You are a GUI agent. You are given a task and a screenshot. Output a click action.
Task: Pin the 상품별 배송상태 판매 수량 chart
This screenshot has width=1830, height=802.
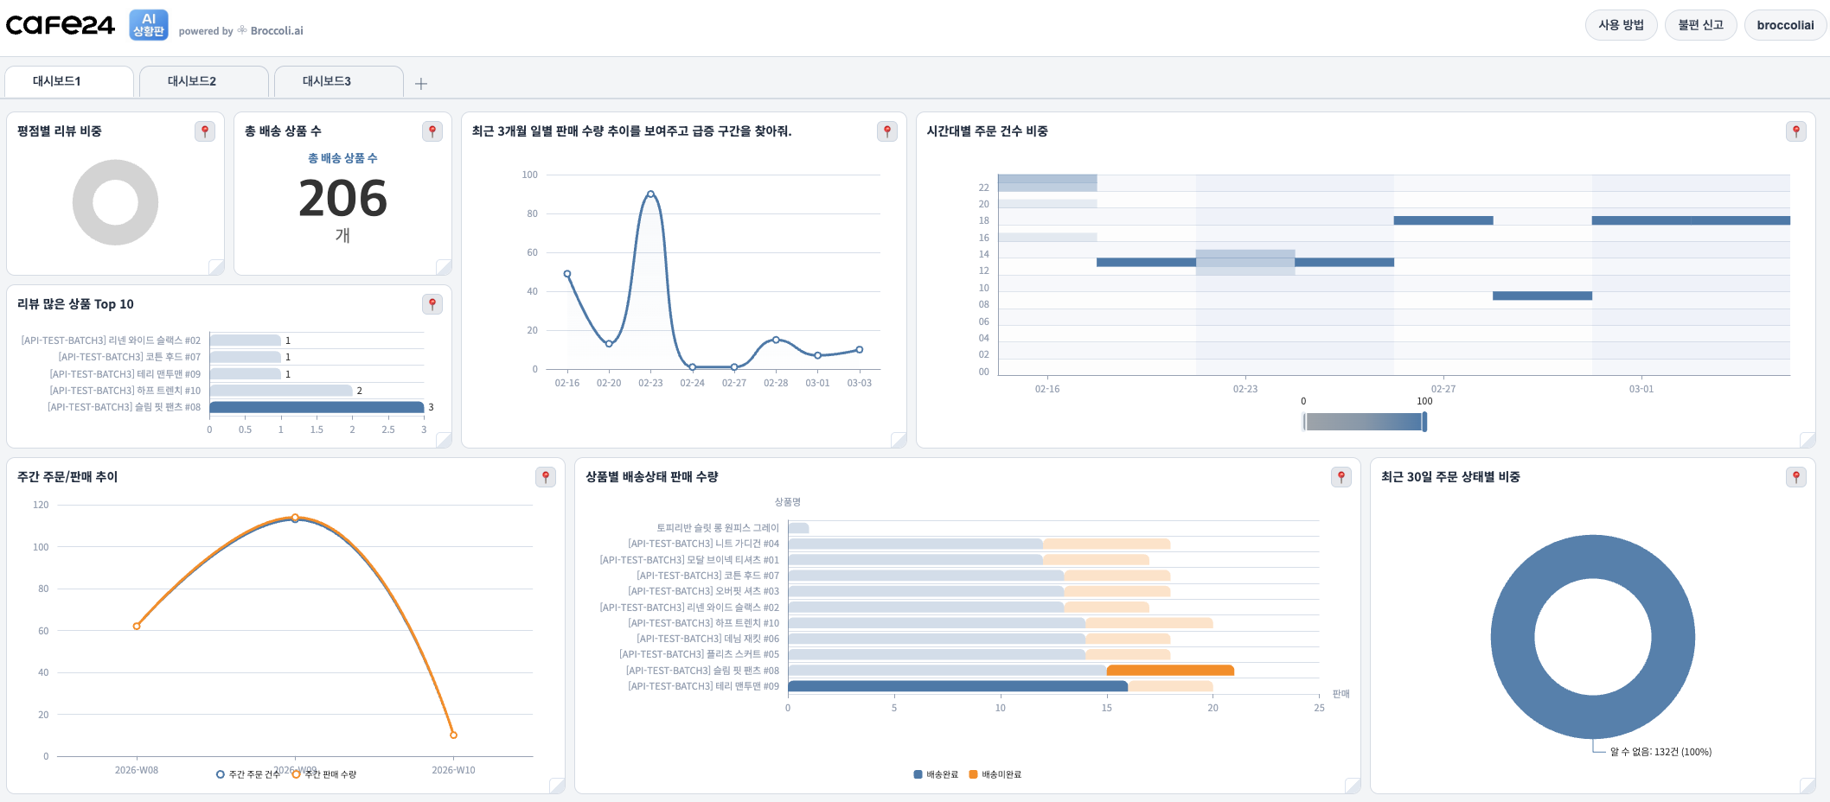coord(1341,477)
